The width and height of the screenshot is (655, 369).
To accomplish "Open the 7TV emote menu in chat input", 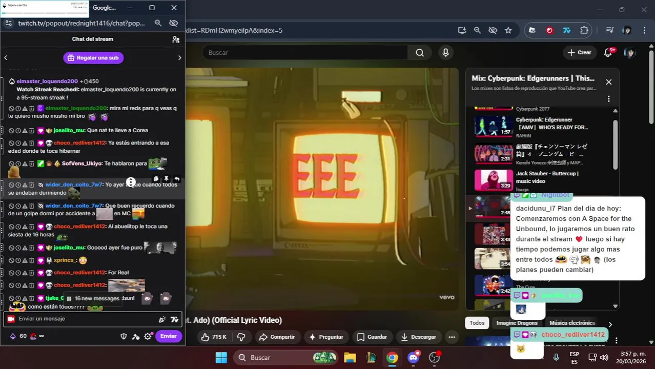I will pyautogui.click(x=174, y=319).
